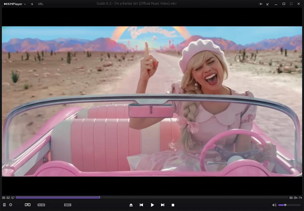Stop video playback
Image resolution: width=304 pixels, height=211 pixels.
173,205
